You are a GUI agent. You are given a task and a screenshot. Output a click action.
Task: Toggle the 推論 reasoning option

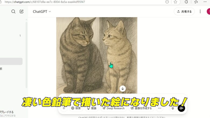coord(92,108)
